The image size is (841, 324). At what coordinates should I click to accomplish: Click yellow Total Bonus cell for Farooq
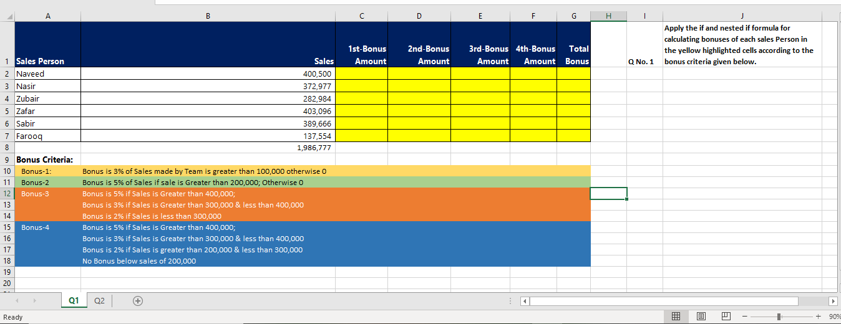pyautogui.click(x=573, y=136)
